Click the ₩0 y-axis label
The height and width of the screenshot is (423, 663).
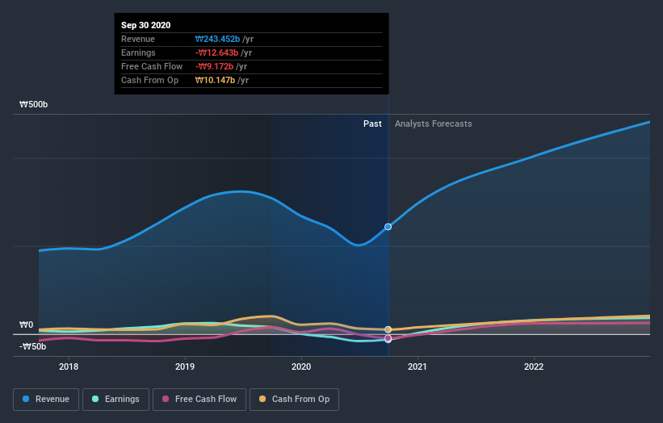26,325
